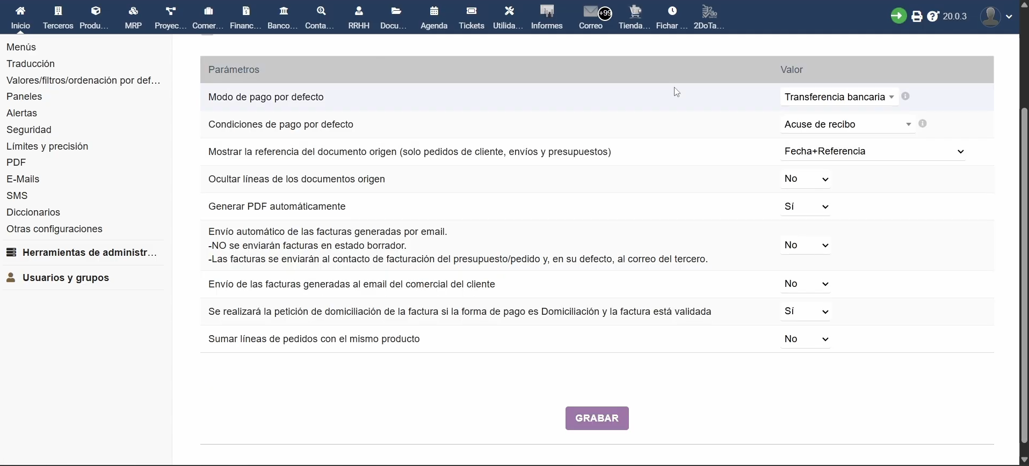The width and height of the screenshot is (1029, 466).
Task: Click the printer icon in top bar
Action: pyautogui.click(x=917, y=17)
